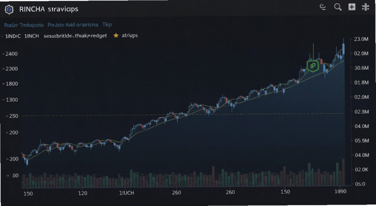376x206 pixels.
Task: Click the plus square add icon
Action: 352,7
